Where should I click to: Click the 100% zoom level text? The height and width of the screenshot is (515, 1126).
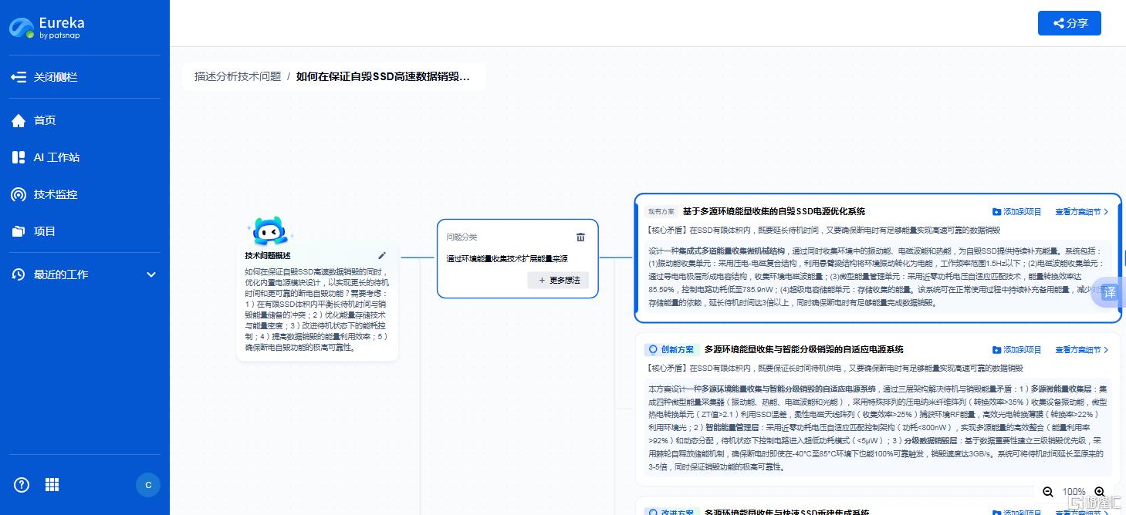[x=1074, y=492]
